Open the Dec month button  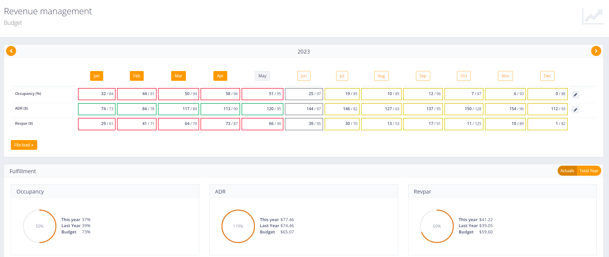tap(547, 76)
